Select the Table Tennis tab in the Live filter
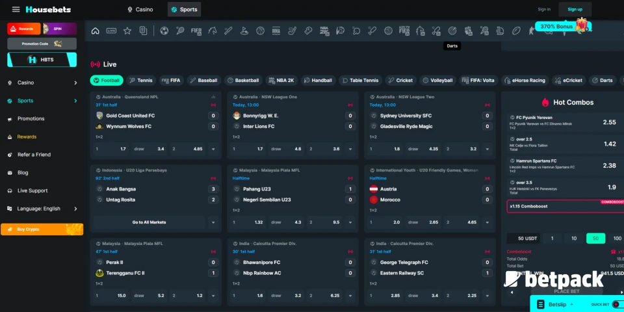624x312 pixels. (360, 81)
